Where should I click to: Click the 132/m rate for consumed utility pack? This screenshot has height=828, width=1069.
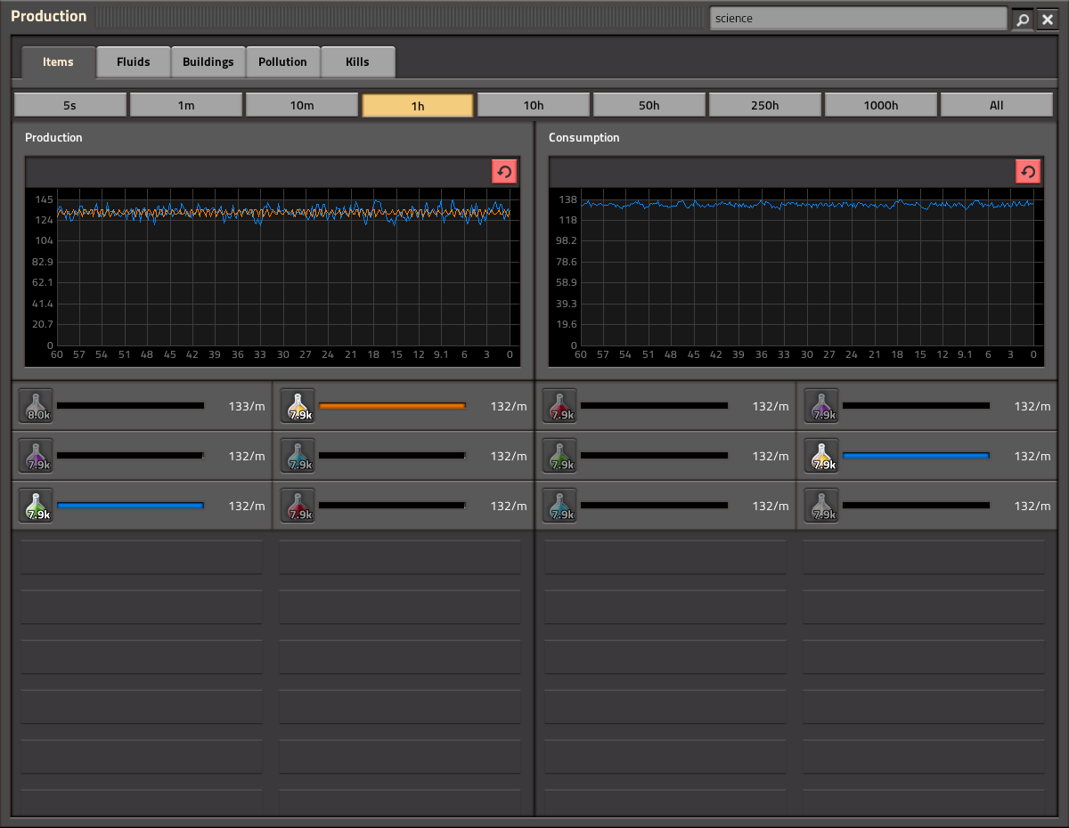point(1032,456)
